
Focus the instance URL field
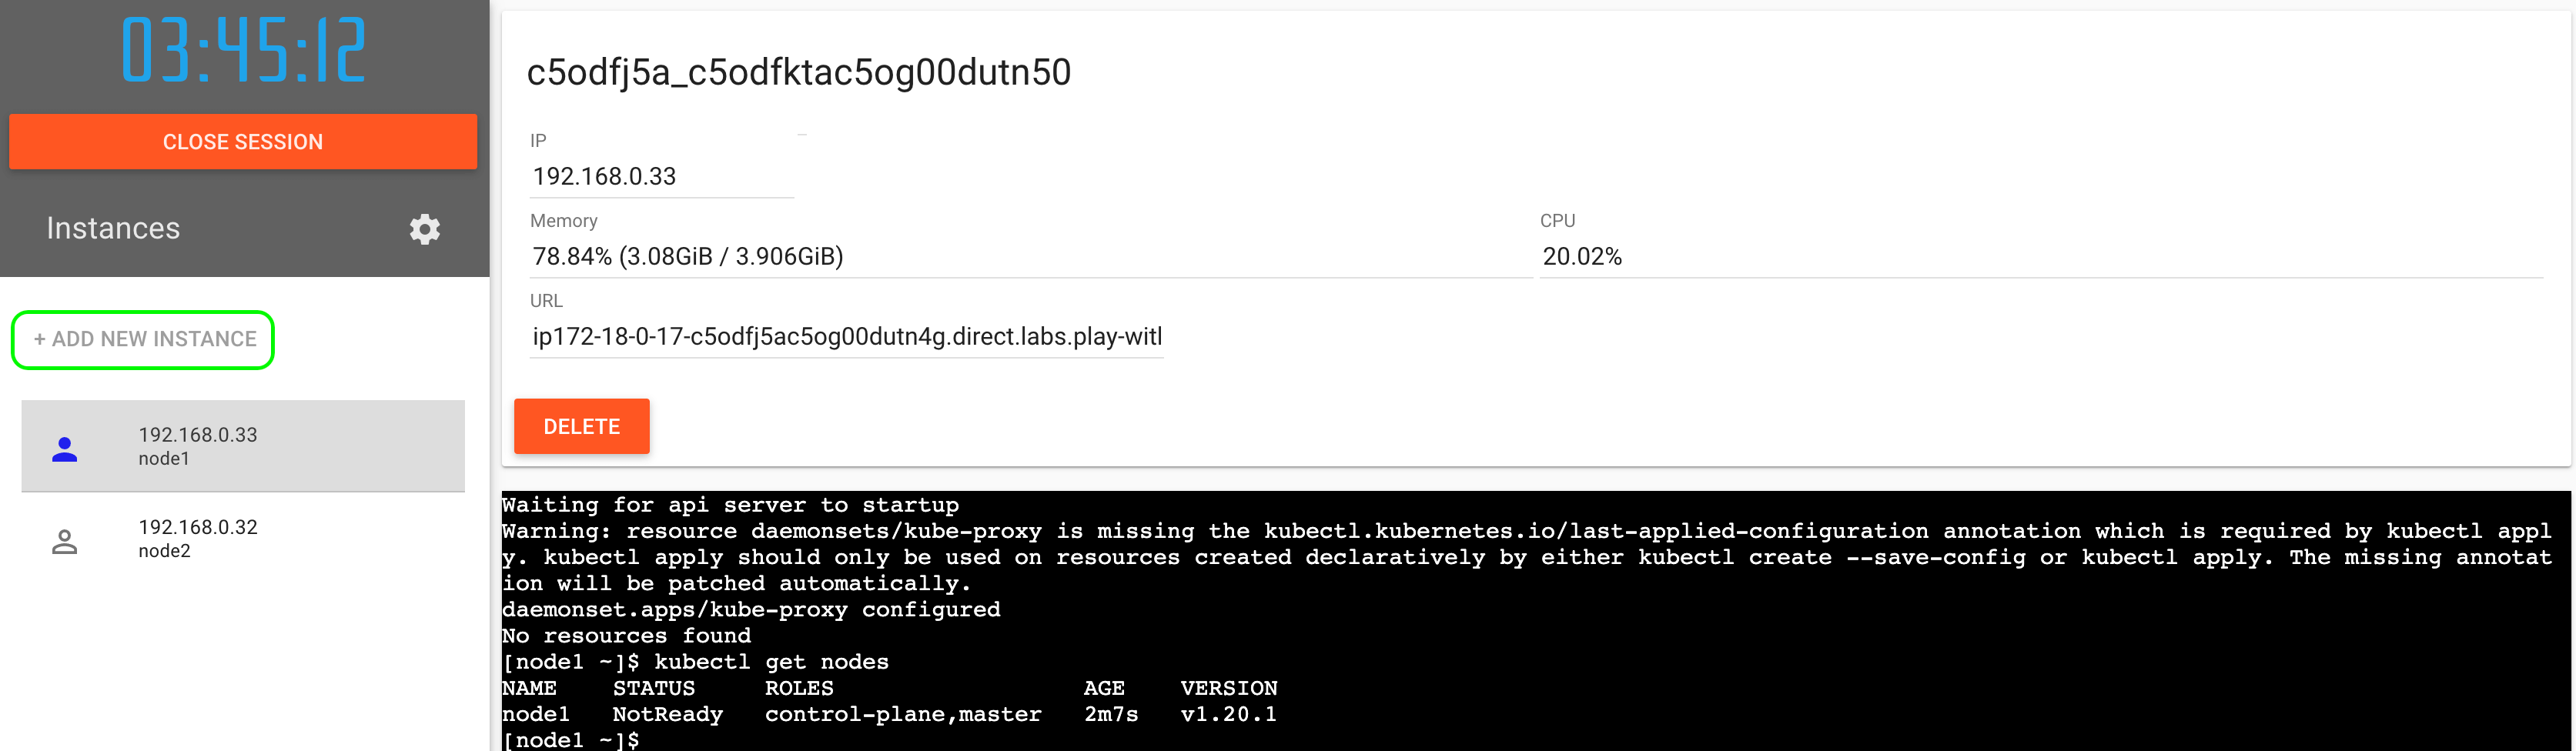[846, 337]
